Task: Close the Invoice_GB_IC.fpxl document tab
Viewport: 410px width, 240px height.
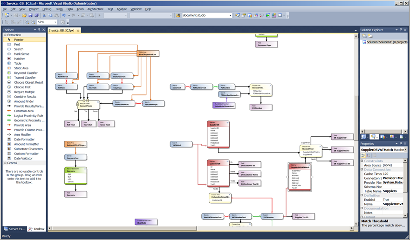Action: point(78,31)
